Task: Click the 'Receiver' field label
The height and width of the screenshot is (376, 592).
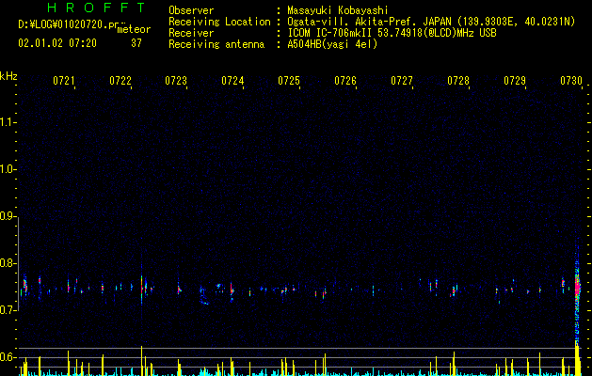Action: 191,33
